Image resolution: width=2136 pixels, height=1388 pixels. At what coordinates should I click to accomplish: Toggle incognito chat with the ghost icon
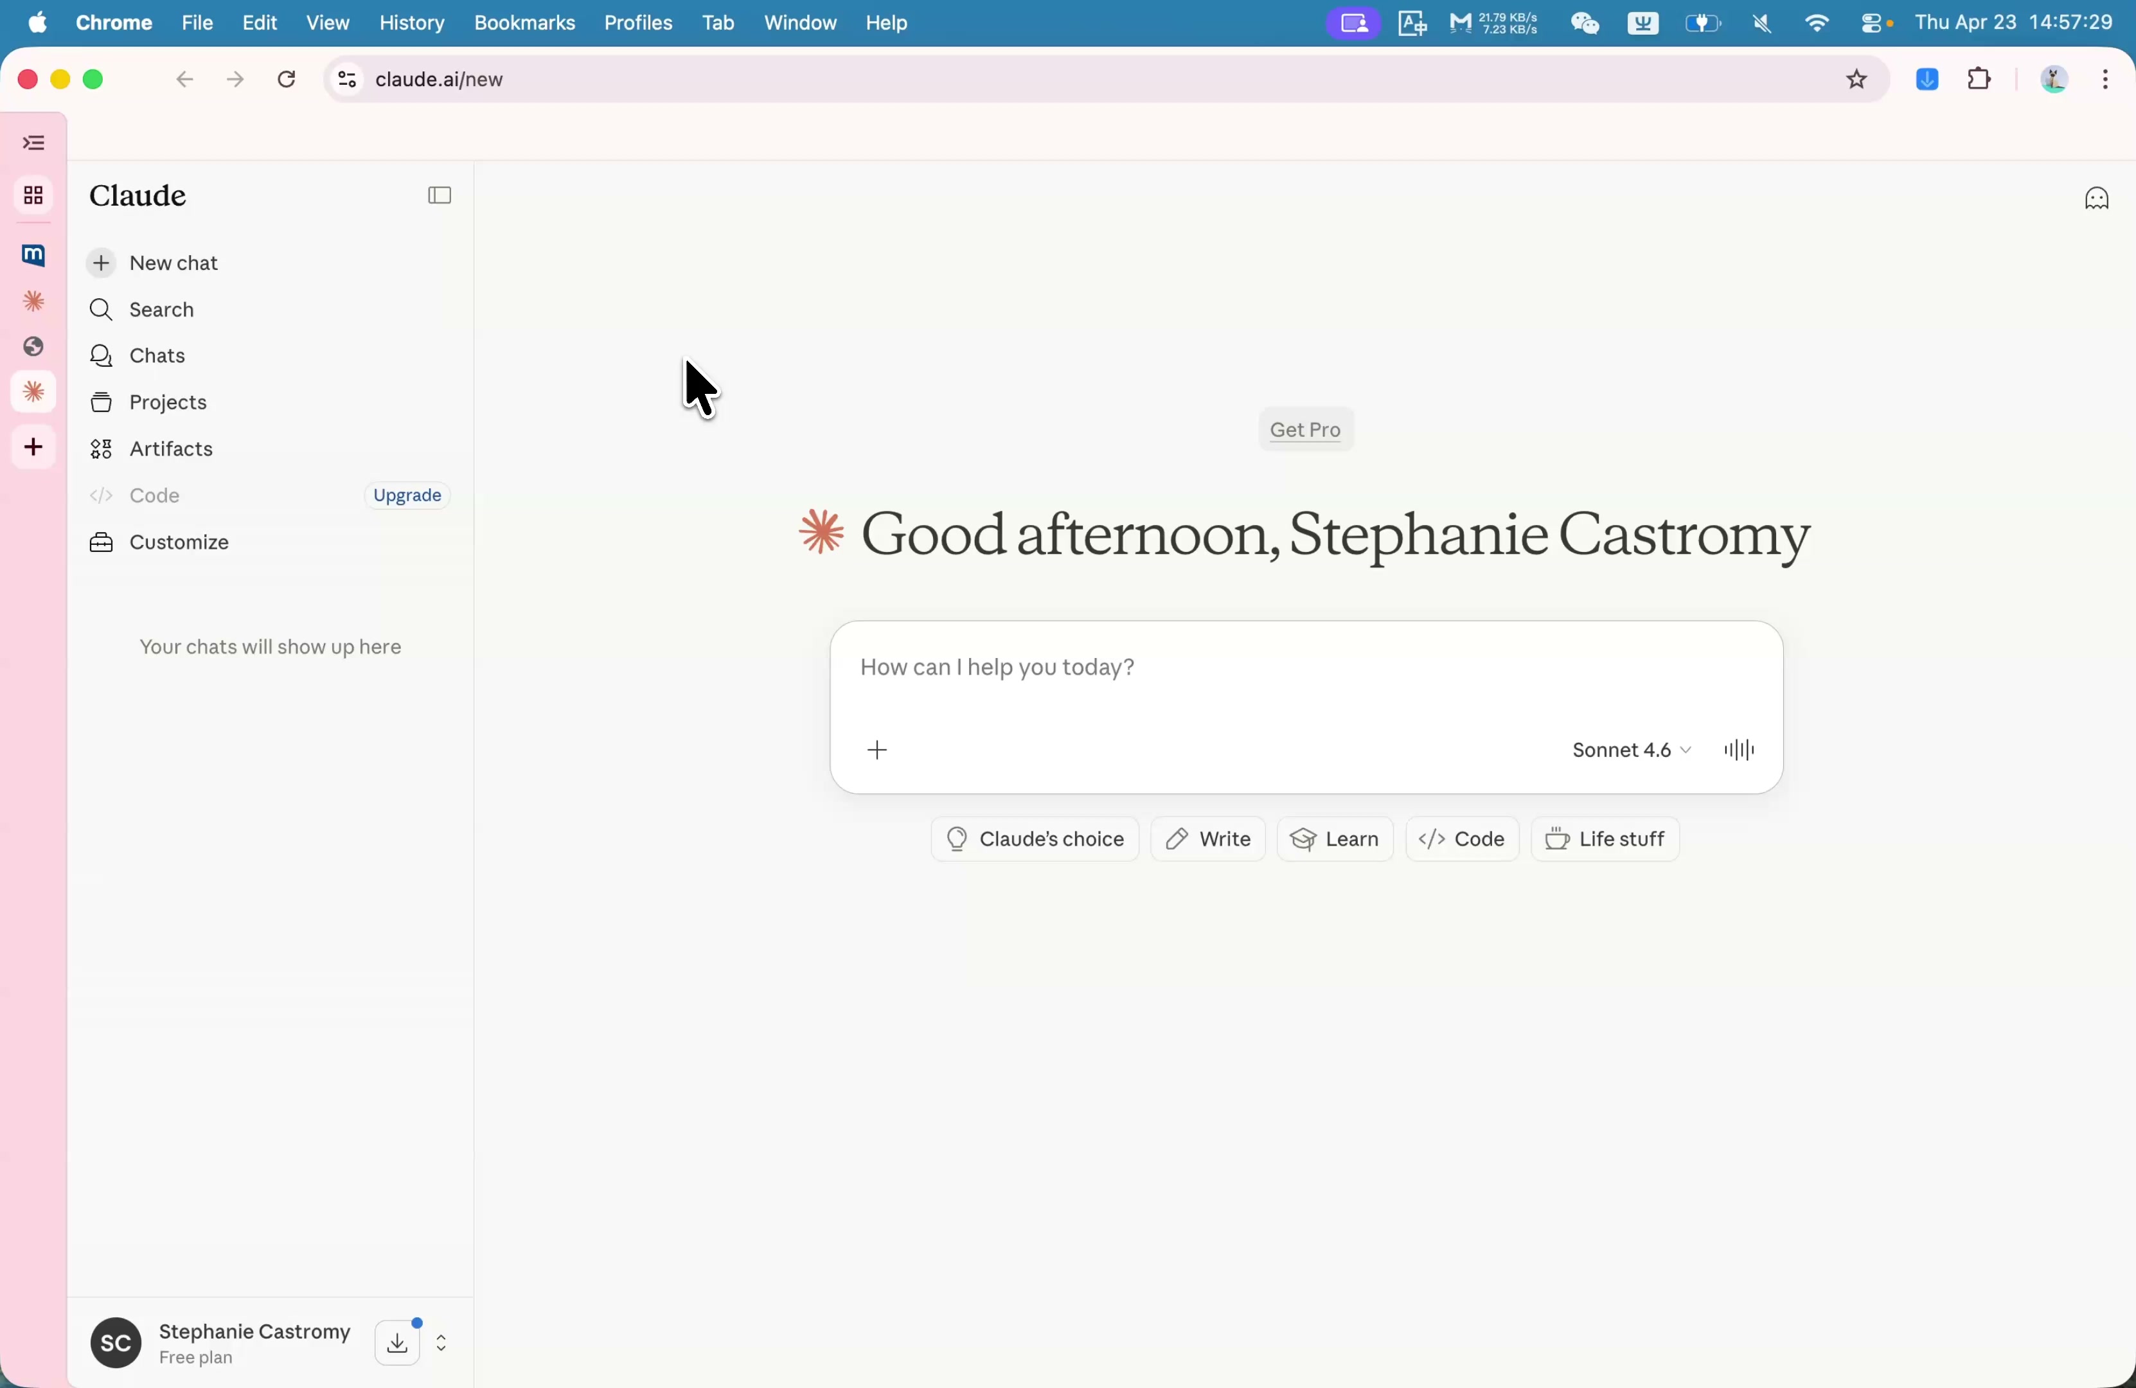tap(2097, 199)
